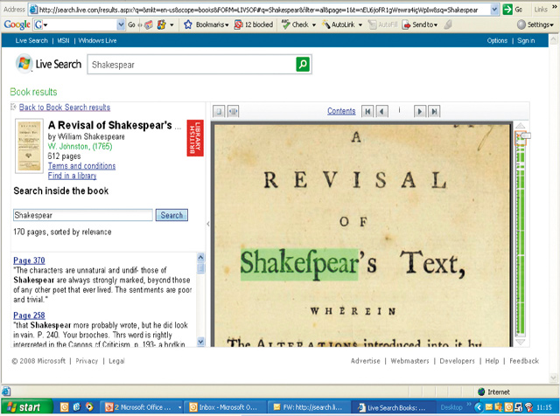
Task: Click the Contents link above the book
Action: pos(341,111)
